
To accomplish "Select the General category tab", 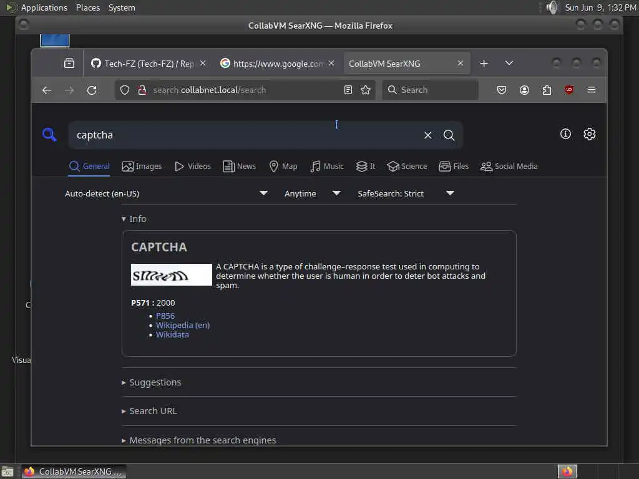I will [x=89, y=167].
